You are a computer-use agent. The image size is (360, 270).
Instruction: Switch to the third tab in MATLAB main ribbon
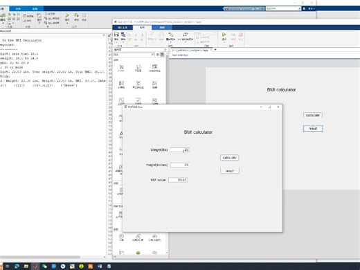point(35,9)
